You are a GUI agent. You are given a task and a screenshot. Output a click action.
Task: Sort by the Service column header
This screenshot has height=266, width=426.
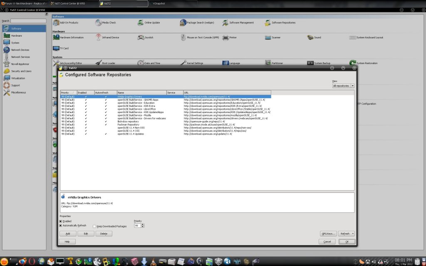[175, 93]
